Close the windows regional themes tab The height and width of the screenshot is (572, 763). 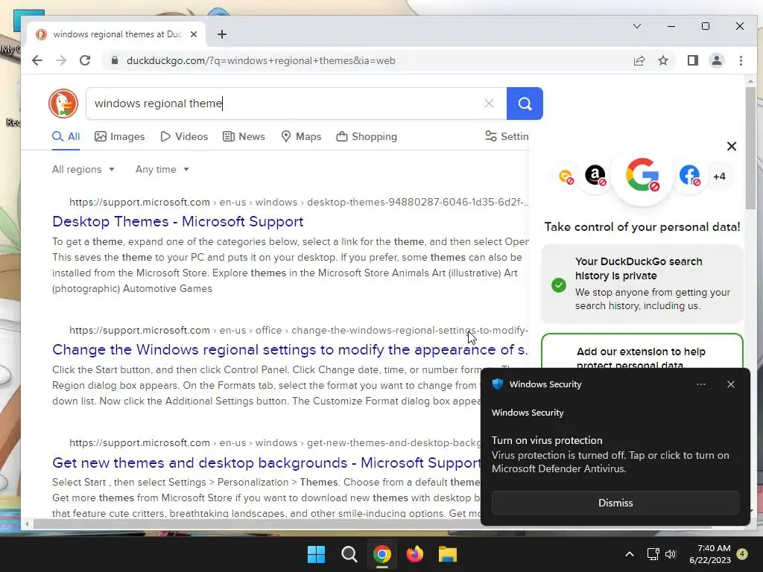click(194, 34)
